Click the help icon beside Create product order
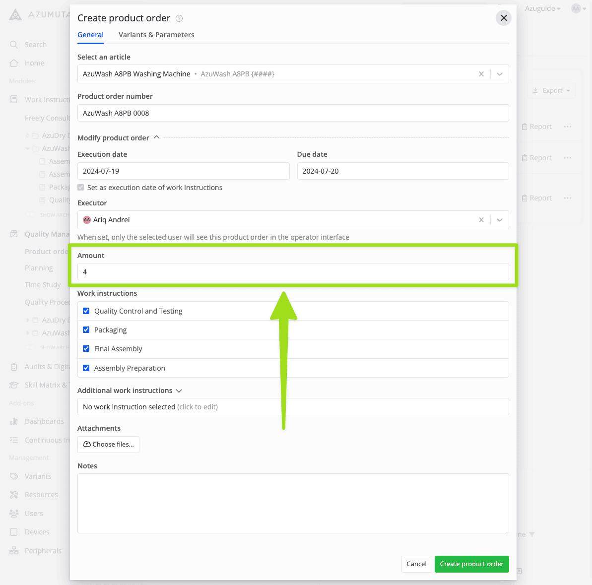 179,18
